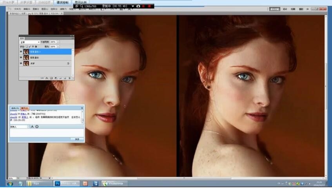Click the emoji smiley icon in chat

tap(37, 127)
